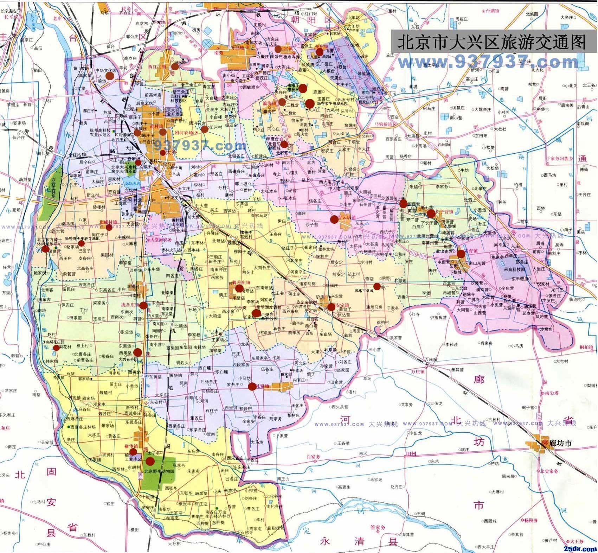This screenshot has width=598, height=553.
Task: Click the 星明湖度假村 marker
Action: (257, 314)
